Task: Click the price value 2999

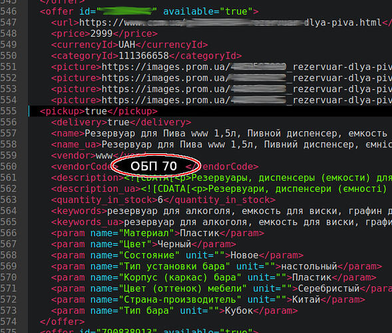Action: [102, 33]
